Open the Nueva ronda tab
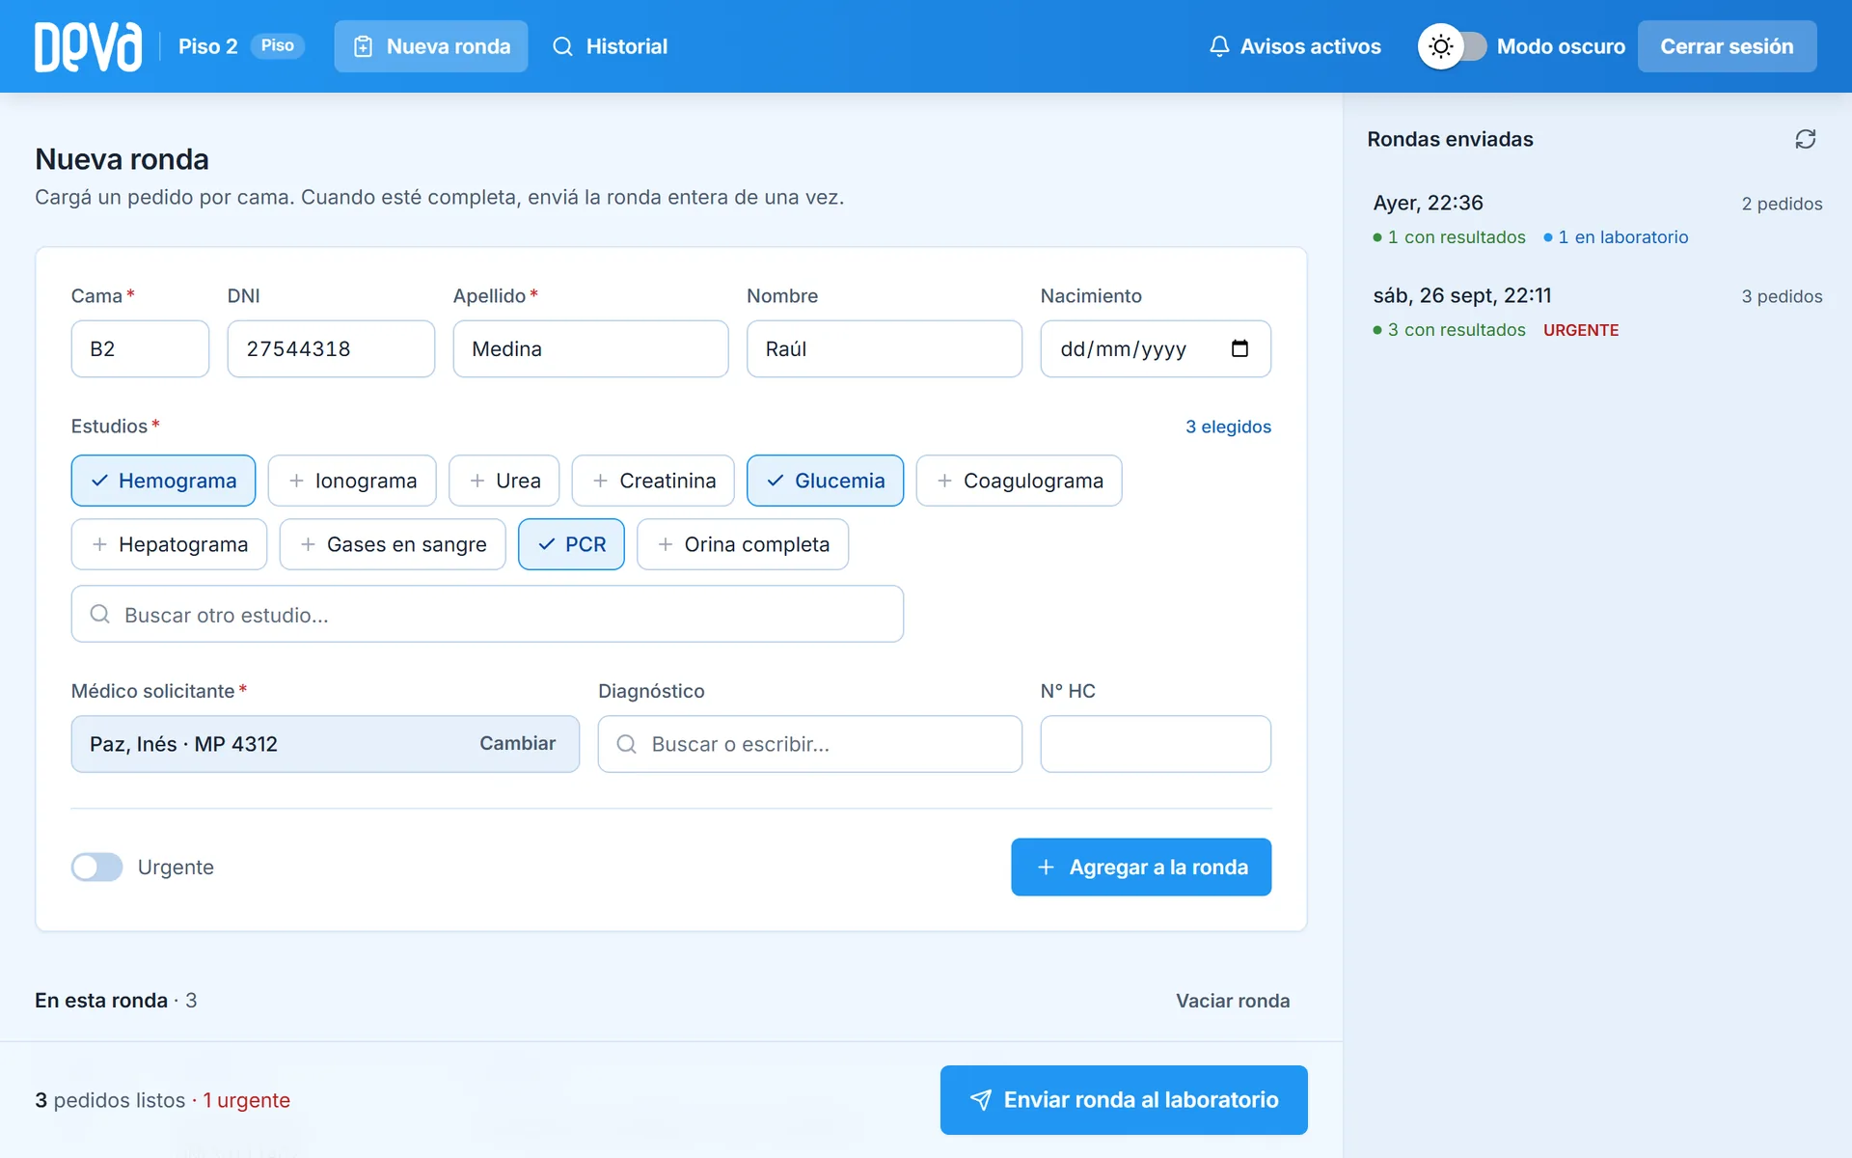This screenshot has width=1852, height=1158. coord(431,46)
